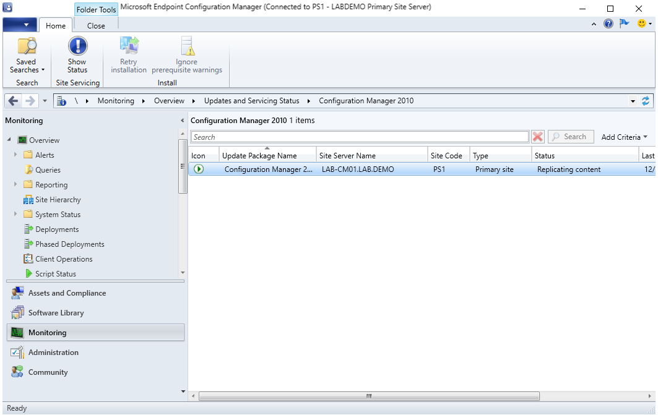Image resolution: width=658 pixels, height=415 pixels.
Task: Open the Site Hierarchy node
Action: (58, 200)
